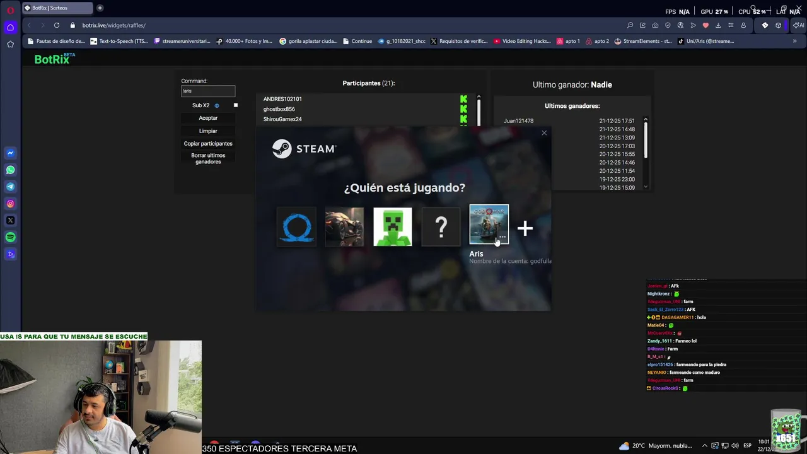The image size is (807, 454).
Task: Click Borrar ultimos ganadores
Action: click(208, 158)
